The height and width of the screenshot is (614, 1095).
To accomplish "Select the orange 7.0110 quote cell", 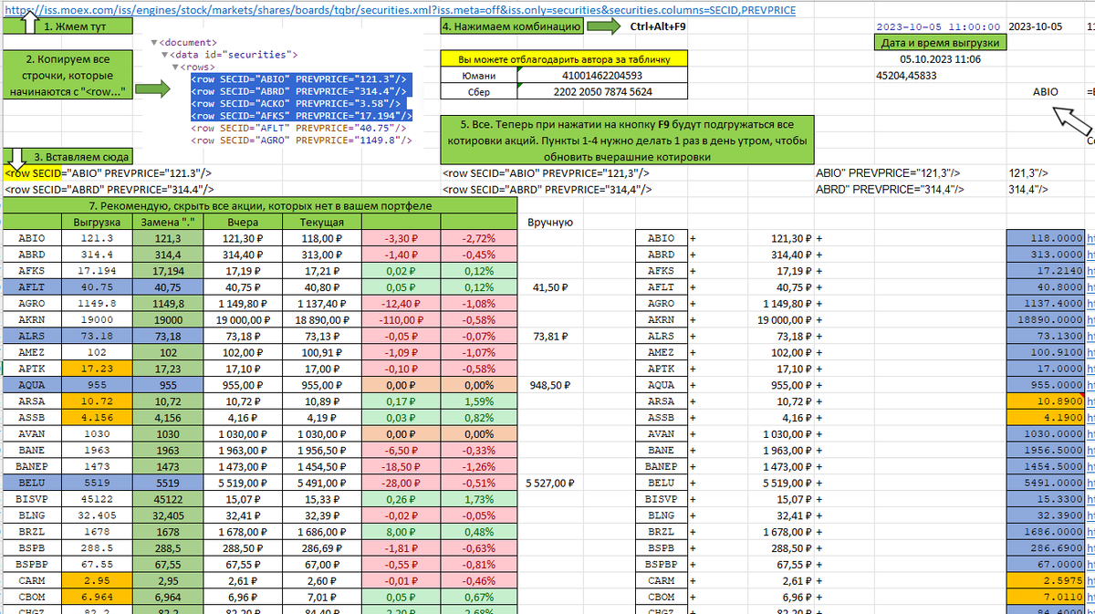I will pos(1047,597).
